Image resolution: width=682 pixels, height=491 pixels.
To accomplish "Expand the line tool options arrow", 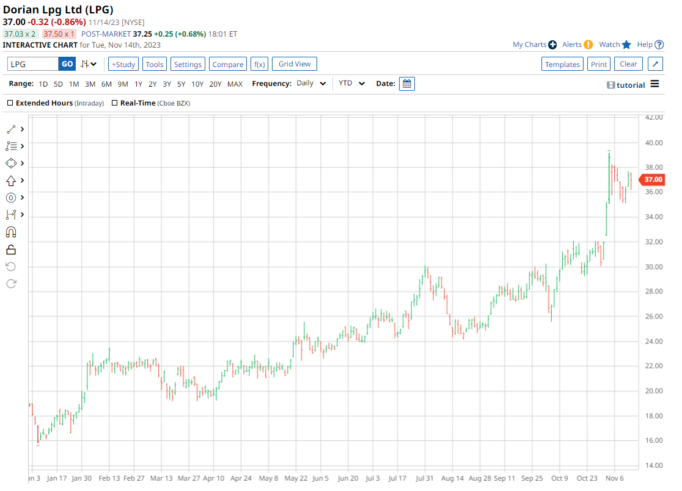I will 22,129.
